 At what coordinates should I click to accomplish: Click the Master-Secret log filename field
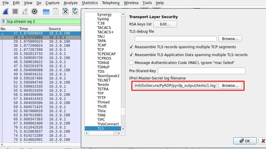pyautogui.click(x=176, y=85)
